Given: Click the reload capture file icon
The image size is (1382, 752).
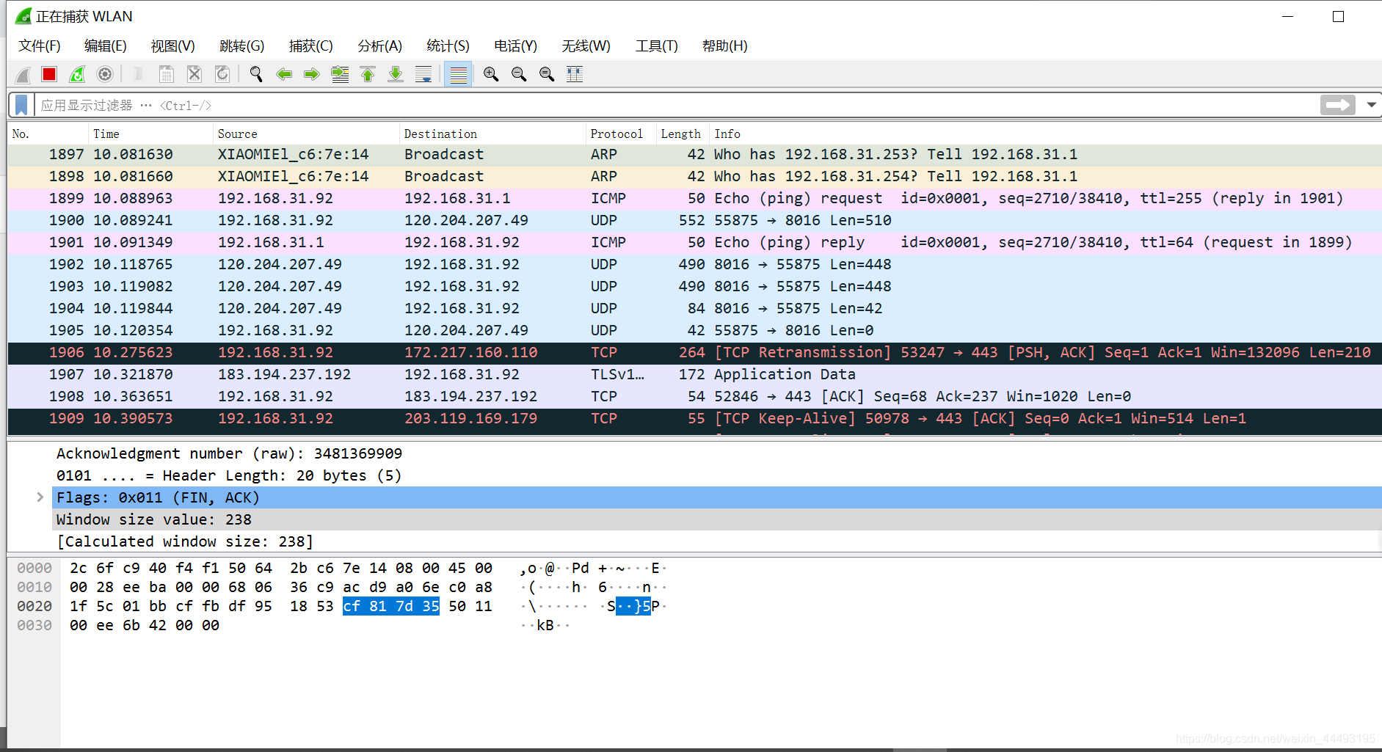Looking at the screenshot, I should (222, 74).
